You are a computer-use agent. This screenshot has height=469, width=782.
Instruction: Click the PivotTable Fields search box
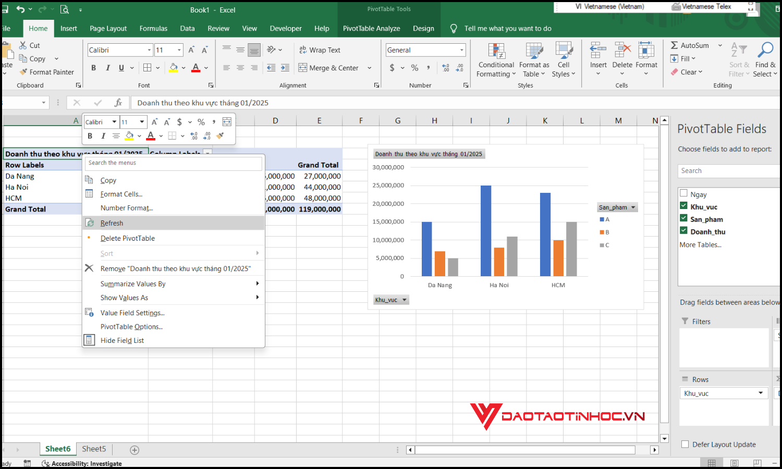728,170
